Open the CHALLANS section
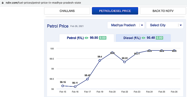This screenshot has height=97, width=187. [x=67, y=11]
